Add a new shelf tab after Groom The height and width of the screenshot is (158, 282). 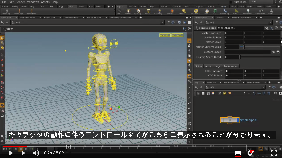coord(108,6)
